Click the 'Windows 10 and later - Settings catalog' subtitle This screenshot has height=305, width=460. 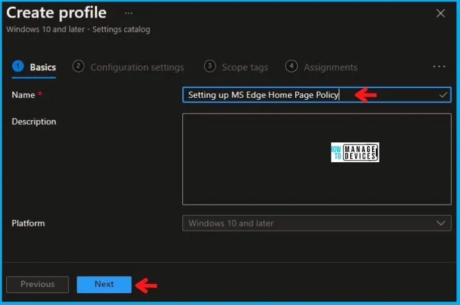[x=78, y=29]
